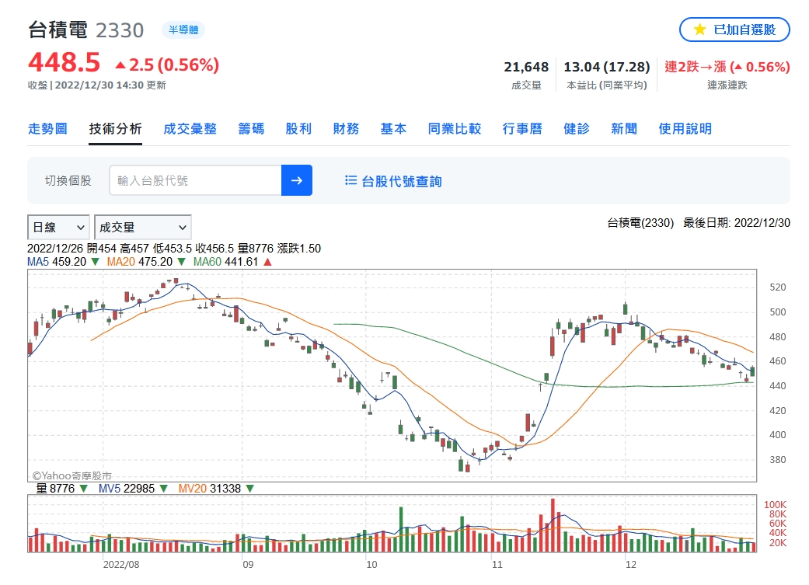Open the 使用說明 tab
The image size is (809, 585).
click(685, 128)
